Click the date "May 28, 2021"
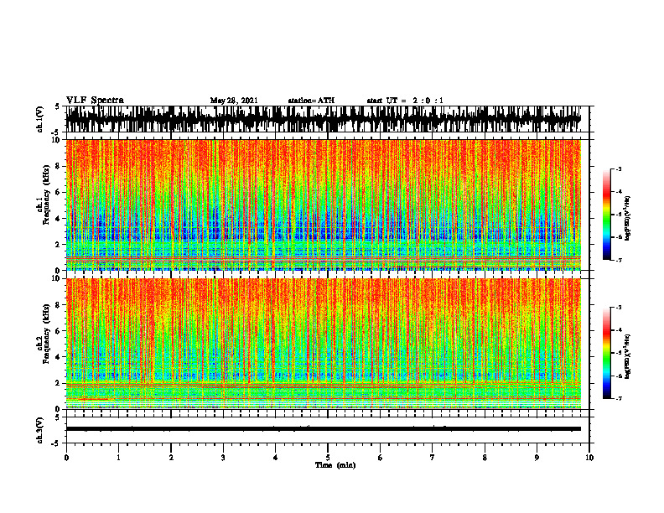Image resolution: width=664 pixels, height=513 pixels. (x=234, y=101)
